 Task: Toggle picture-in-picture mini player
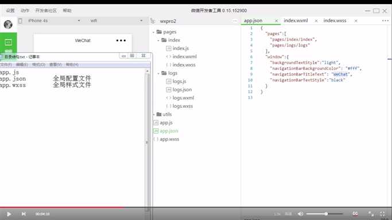[371, 214]
